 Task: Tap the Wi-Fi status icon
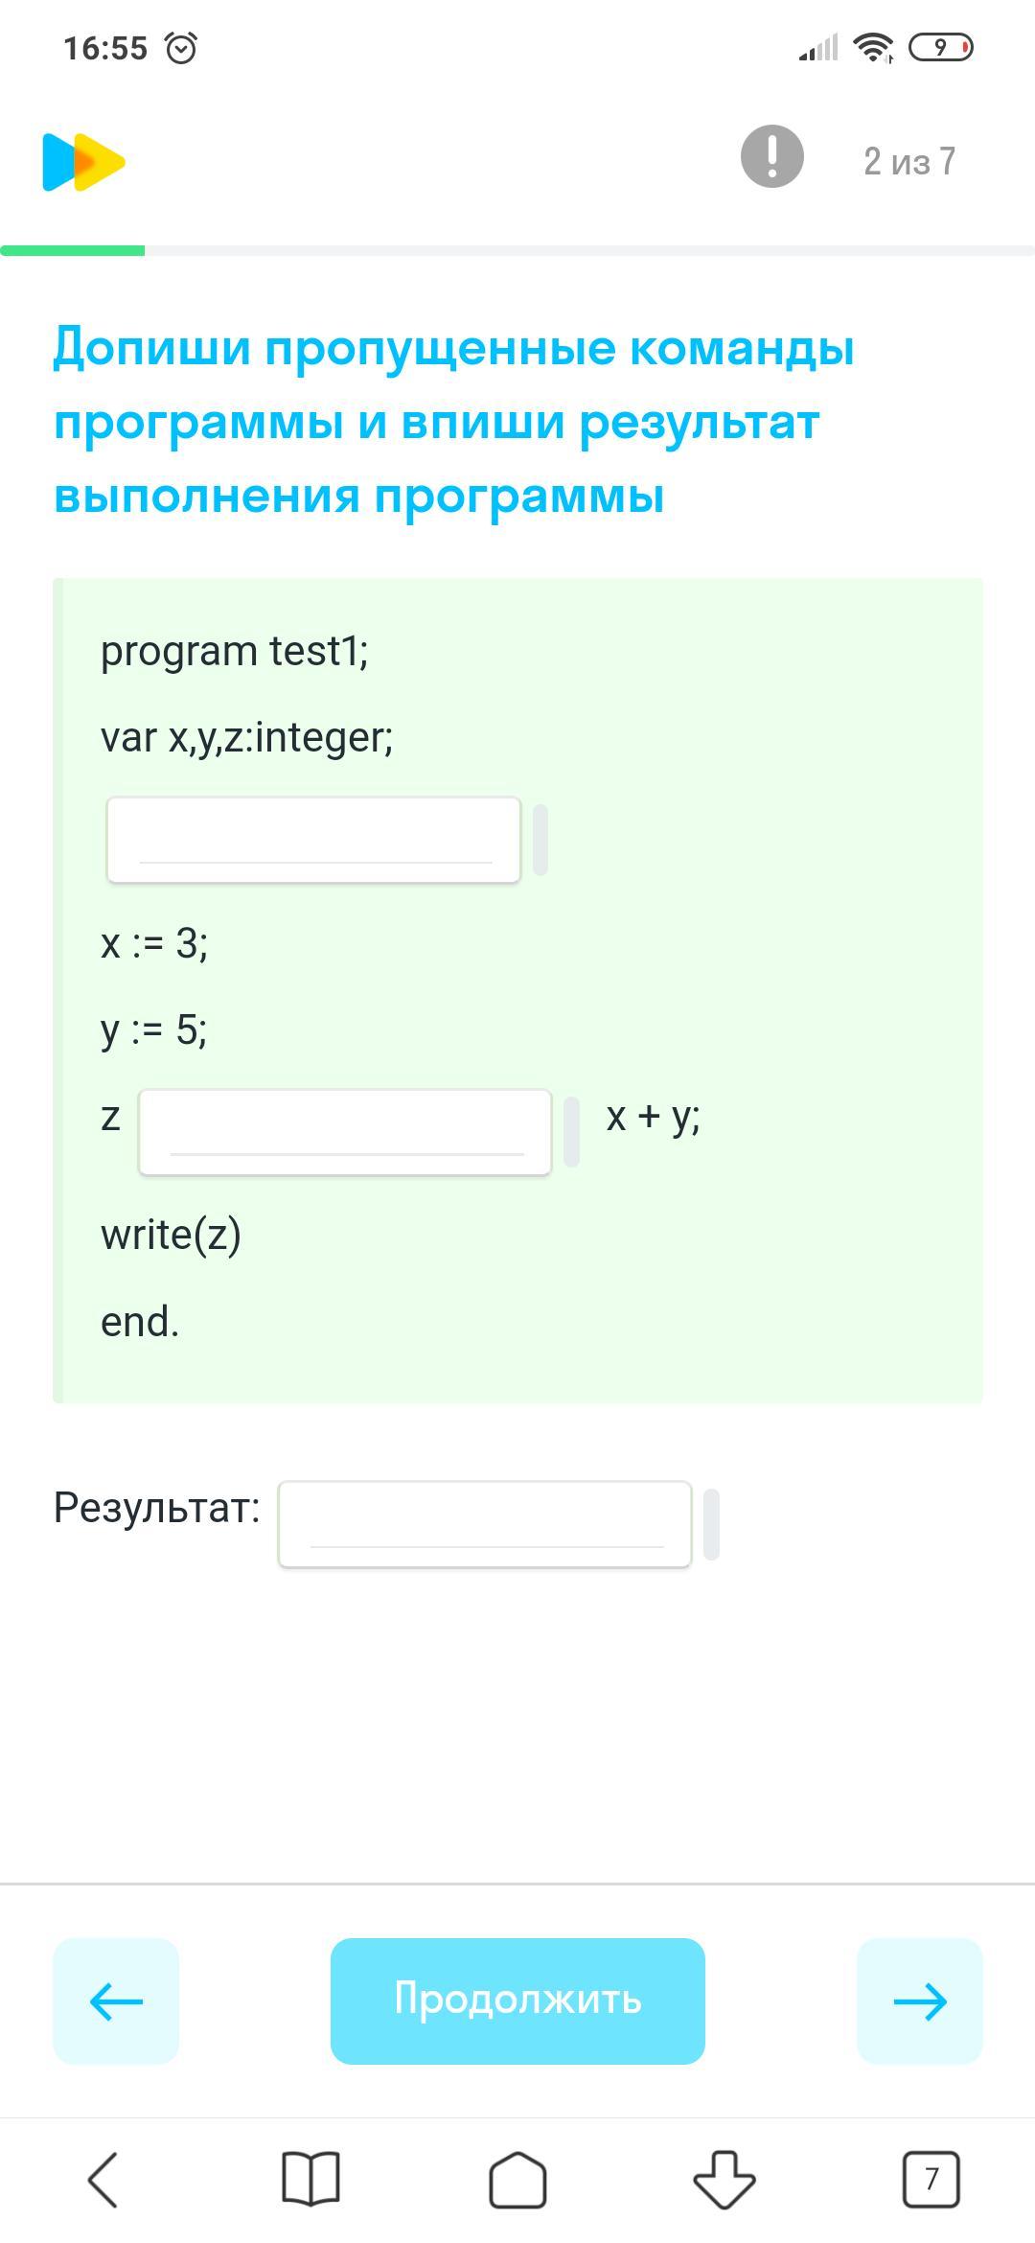tap(873, 47)
